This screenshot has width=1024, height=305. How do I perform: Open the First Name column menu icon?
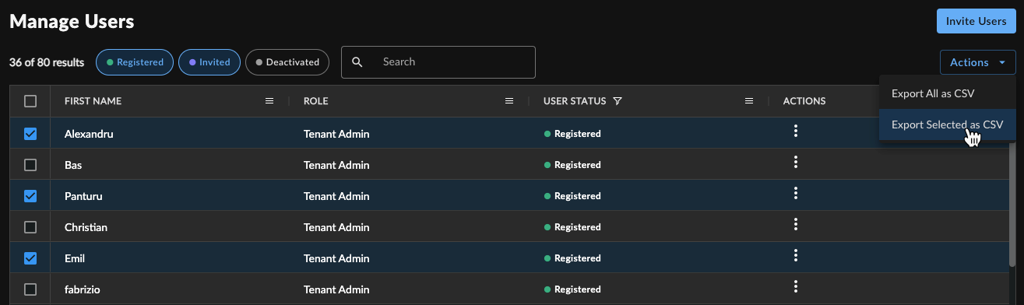pos(269,101)
